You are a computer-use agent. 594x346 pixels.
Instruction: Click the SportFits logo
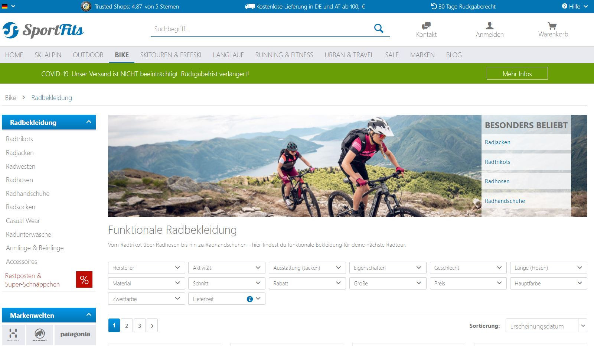click(43, 30)
